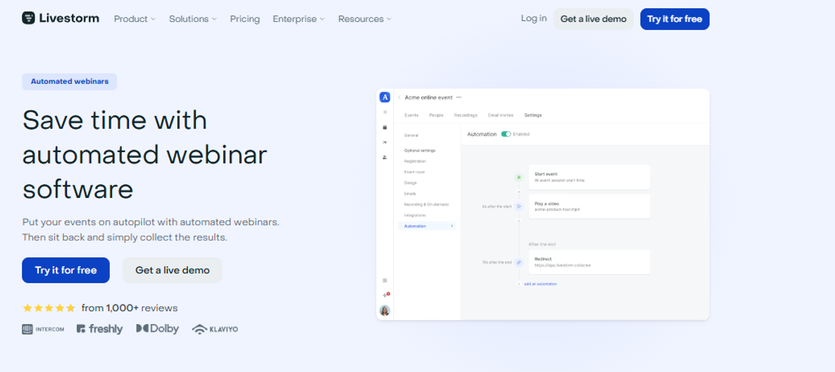Image resolution: width=835 pixels, height=372 pixels.
Task: Open General settings in the sidebar
Action: click(411, 135)
